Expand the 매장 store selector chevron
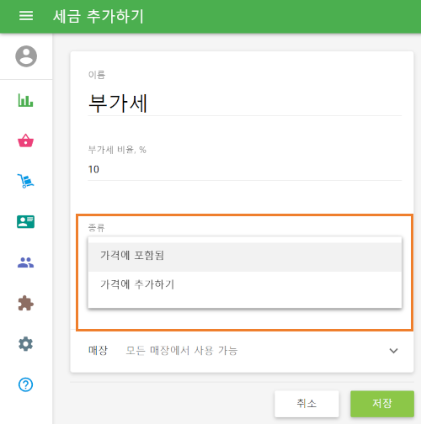The width and height of the screenshot is (421, 424). (393, 351)
